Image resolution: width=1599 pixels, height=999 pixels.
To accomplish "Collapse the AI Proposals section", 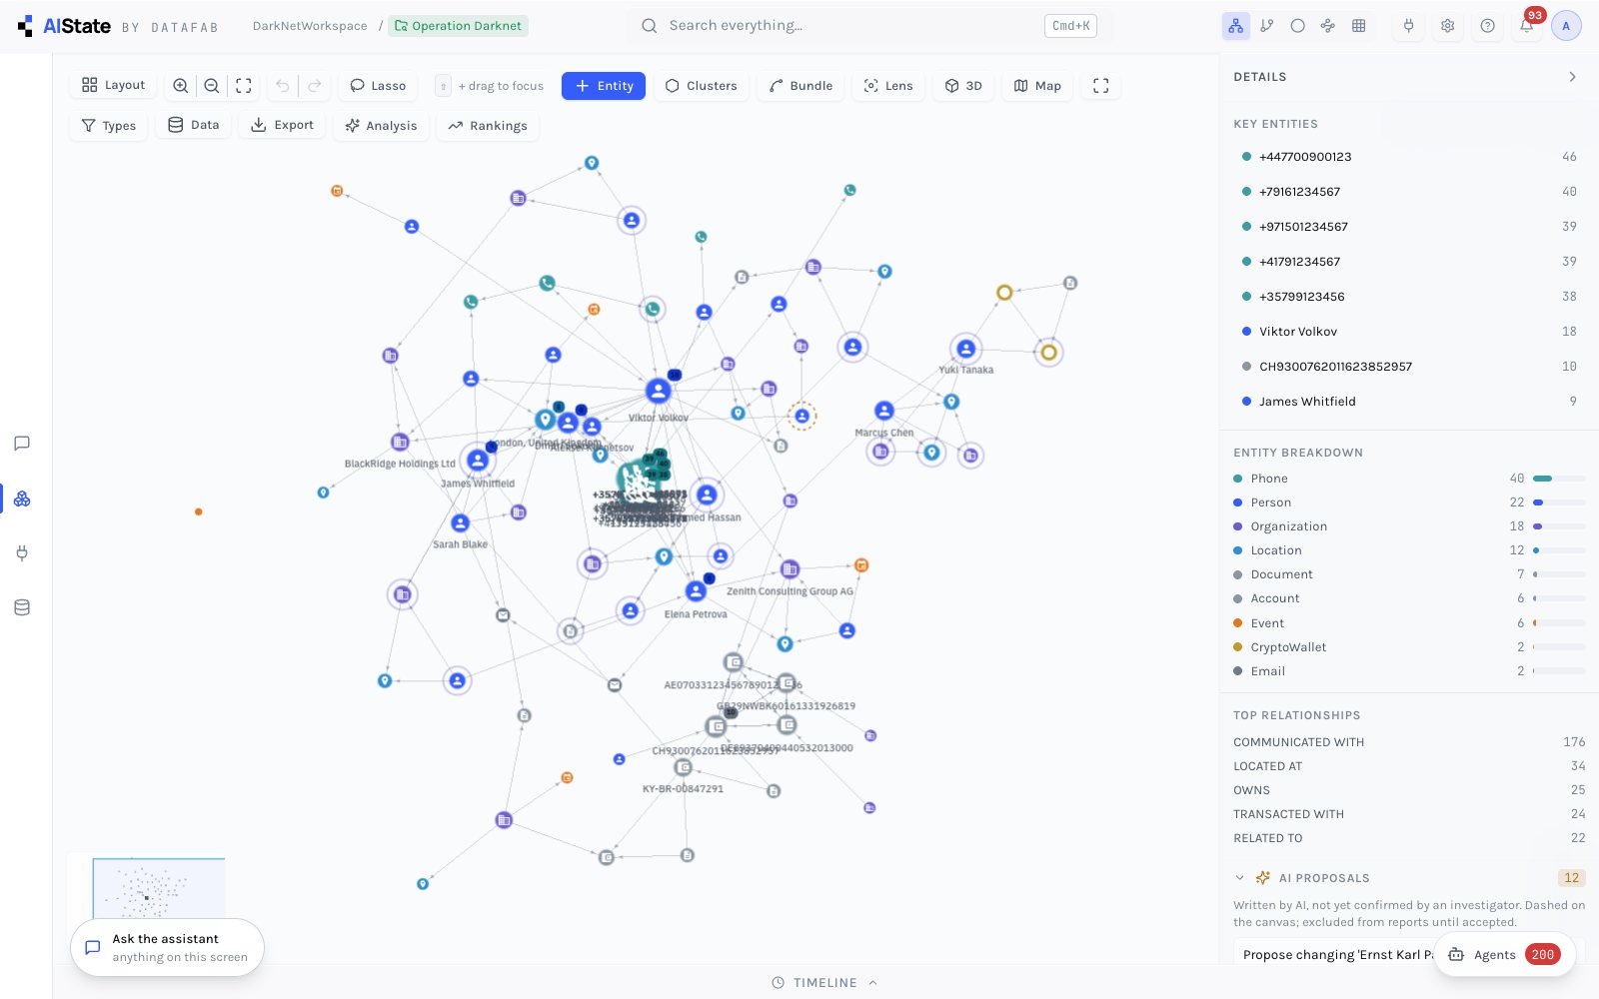I will pyautogui.click(x=1240, y=878).
